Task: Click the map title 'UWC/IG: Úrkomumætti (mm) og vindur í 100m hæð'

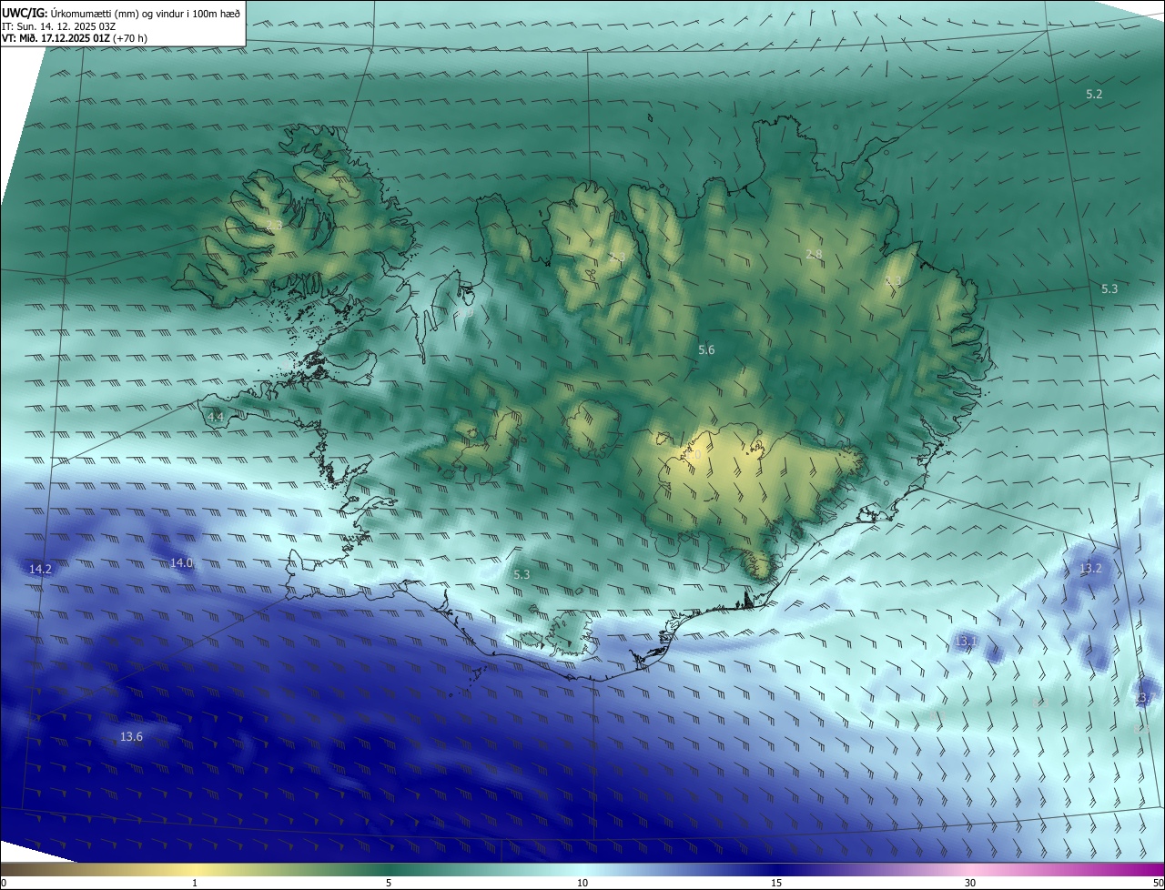Action: [x=122, y=14]
